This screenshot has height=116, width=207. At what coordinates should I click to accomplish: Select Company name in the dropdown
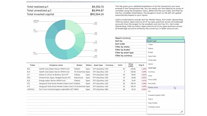point(166,107)
